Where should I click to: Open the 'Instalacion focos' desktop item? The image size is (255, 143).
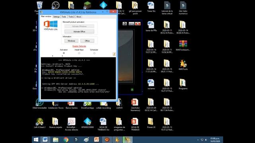(x=55, y=104)
